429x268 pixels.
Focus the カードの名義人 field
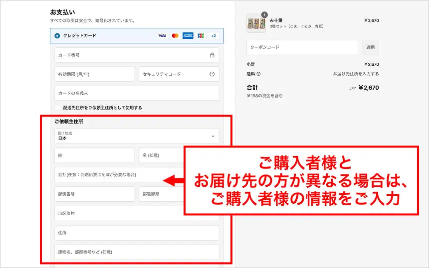137,93
